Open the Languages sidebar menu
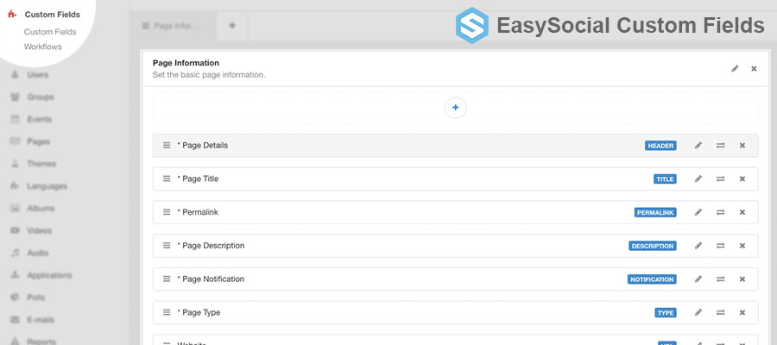777x345 pixels. [47, 186]
